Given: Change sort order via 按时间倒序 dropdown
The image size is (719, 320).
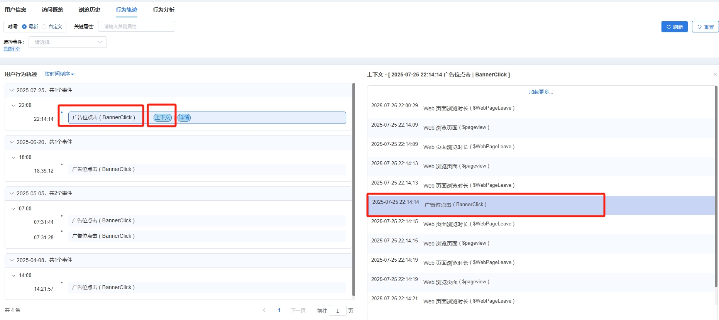Looking at the screenshot, I should click(x=59, y=74).
